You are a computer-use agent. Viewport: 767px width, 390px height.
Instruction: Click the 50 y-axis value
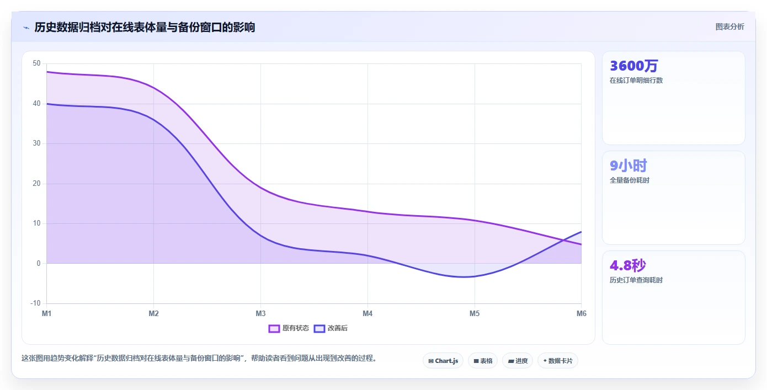point(36,63)
